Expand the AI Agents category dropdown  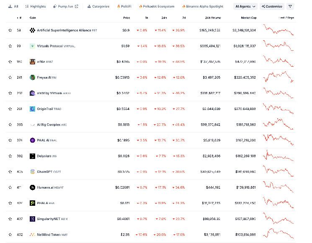(246, 6)
